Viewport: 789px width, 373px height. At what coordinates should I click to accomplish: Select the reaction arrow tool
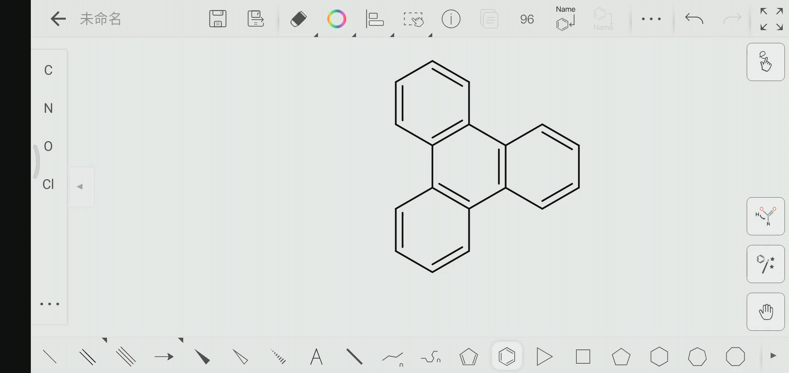coord(164,357)
